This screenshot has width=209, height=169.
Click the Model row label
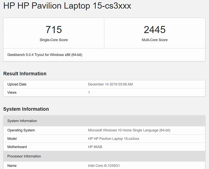coord(12,139)
